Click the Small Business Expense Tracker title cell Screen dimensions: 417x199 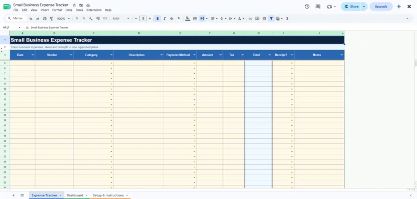177,40
